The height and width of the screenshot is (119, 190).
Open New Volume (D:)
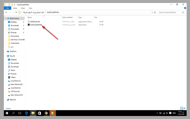[x=17, y=84]
